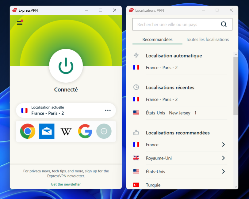Toggle the VPN power button
The height and width of the screenshot is (199, 249).
point(66,66)
